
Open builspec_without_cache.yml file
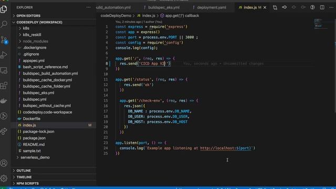(x=47, y=106)
